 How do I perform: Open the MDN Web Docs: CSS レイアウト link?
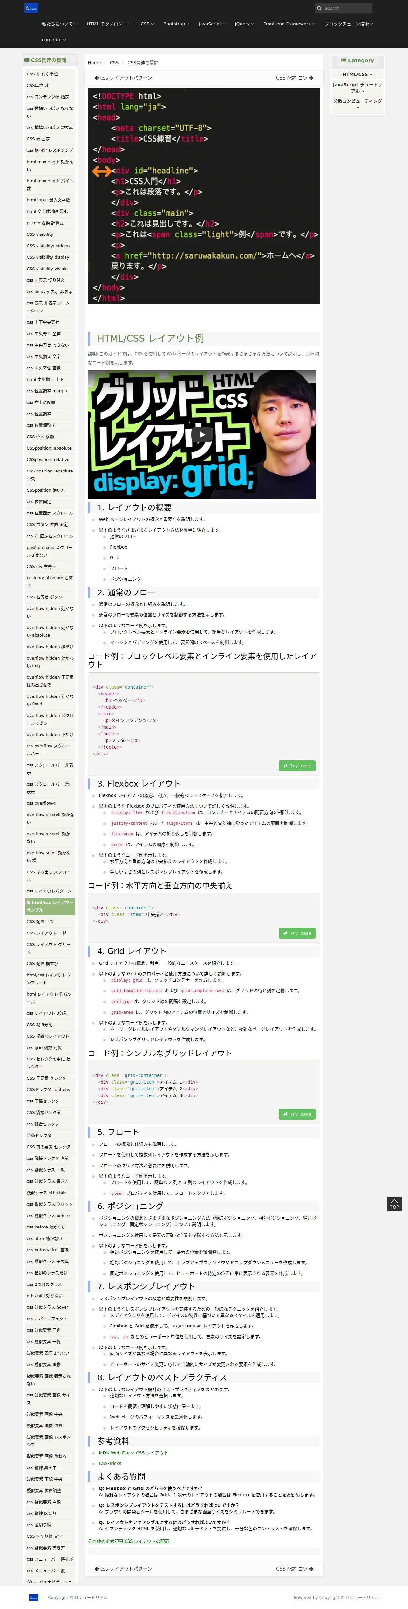tap(133, 1453)
